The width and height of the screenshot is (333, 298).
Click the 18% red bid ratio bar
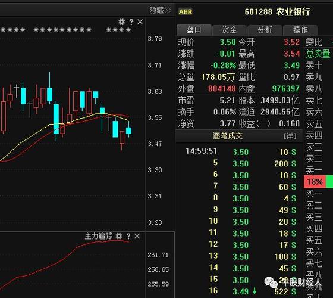click(x=315, y=182)
